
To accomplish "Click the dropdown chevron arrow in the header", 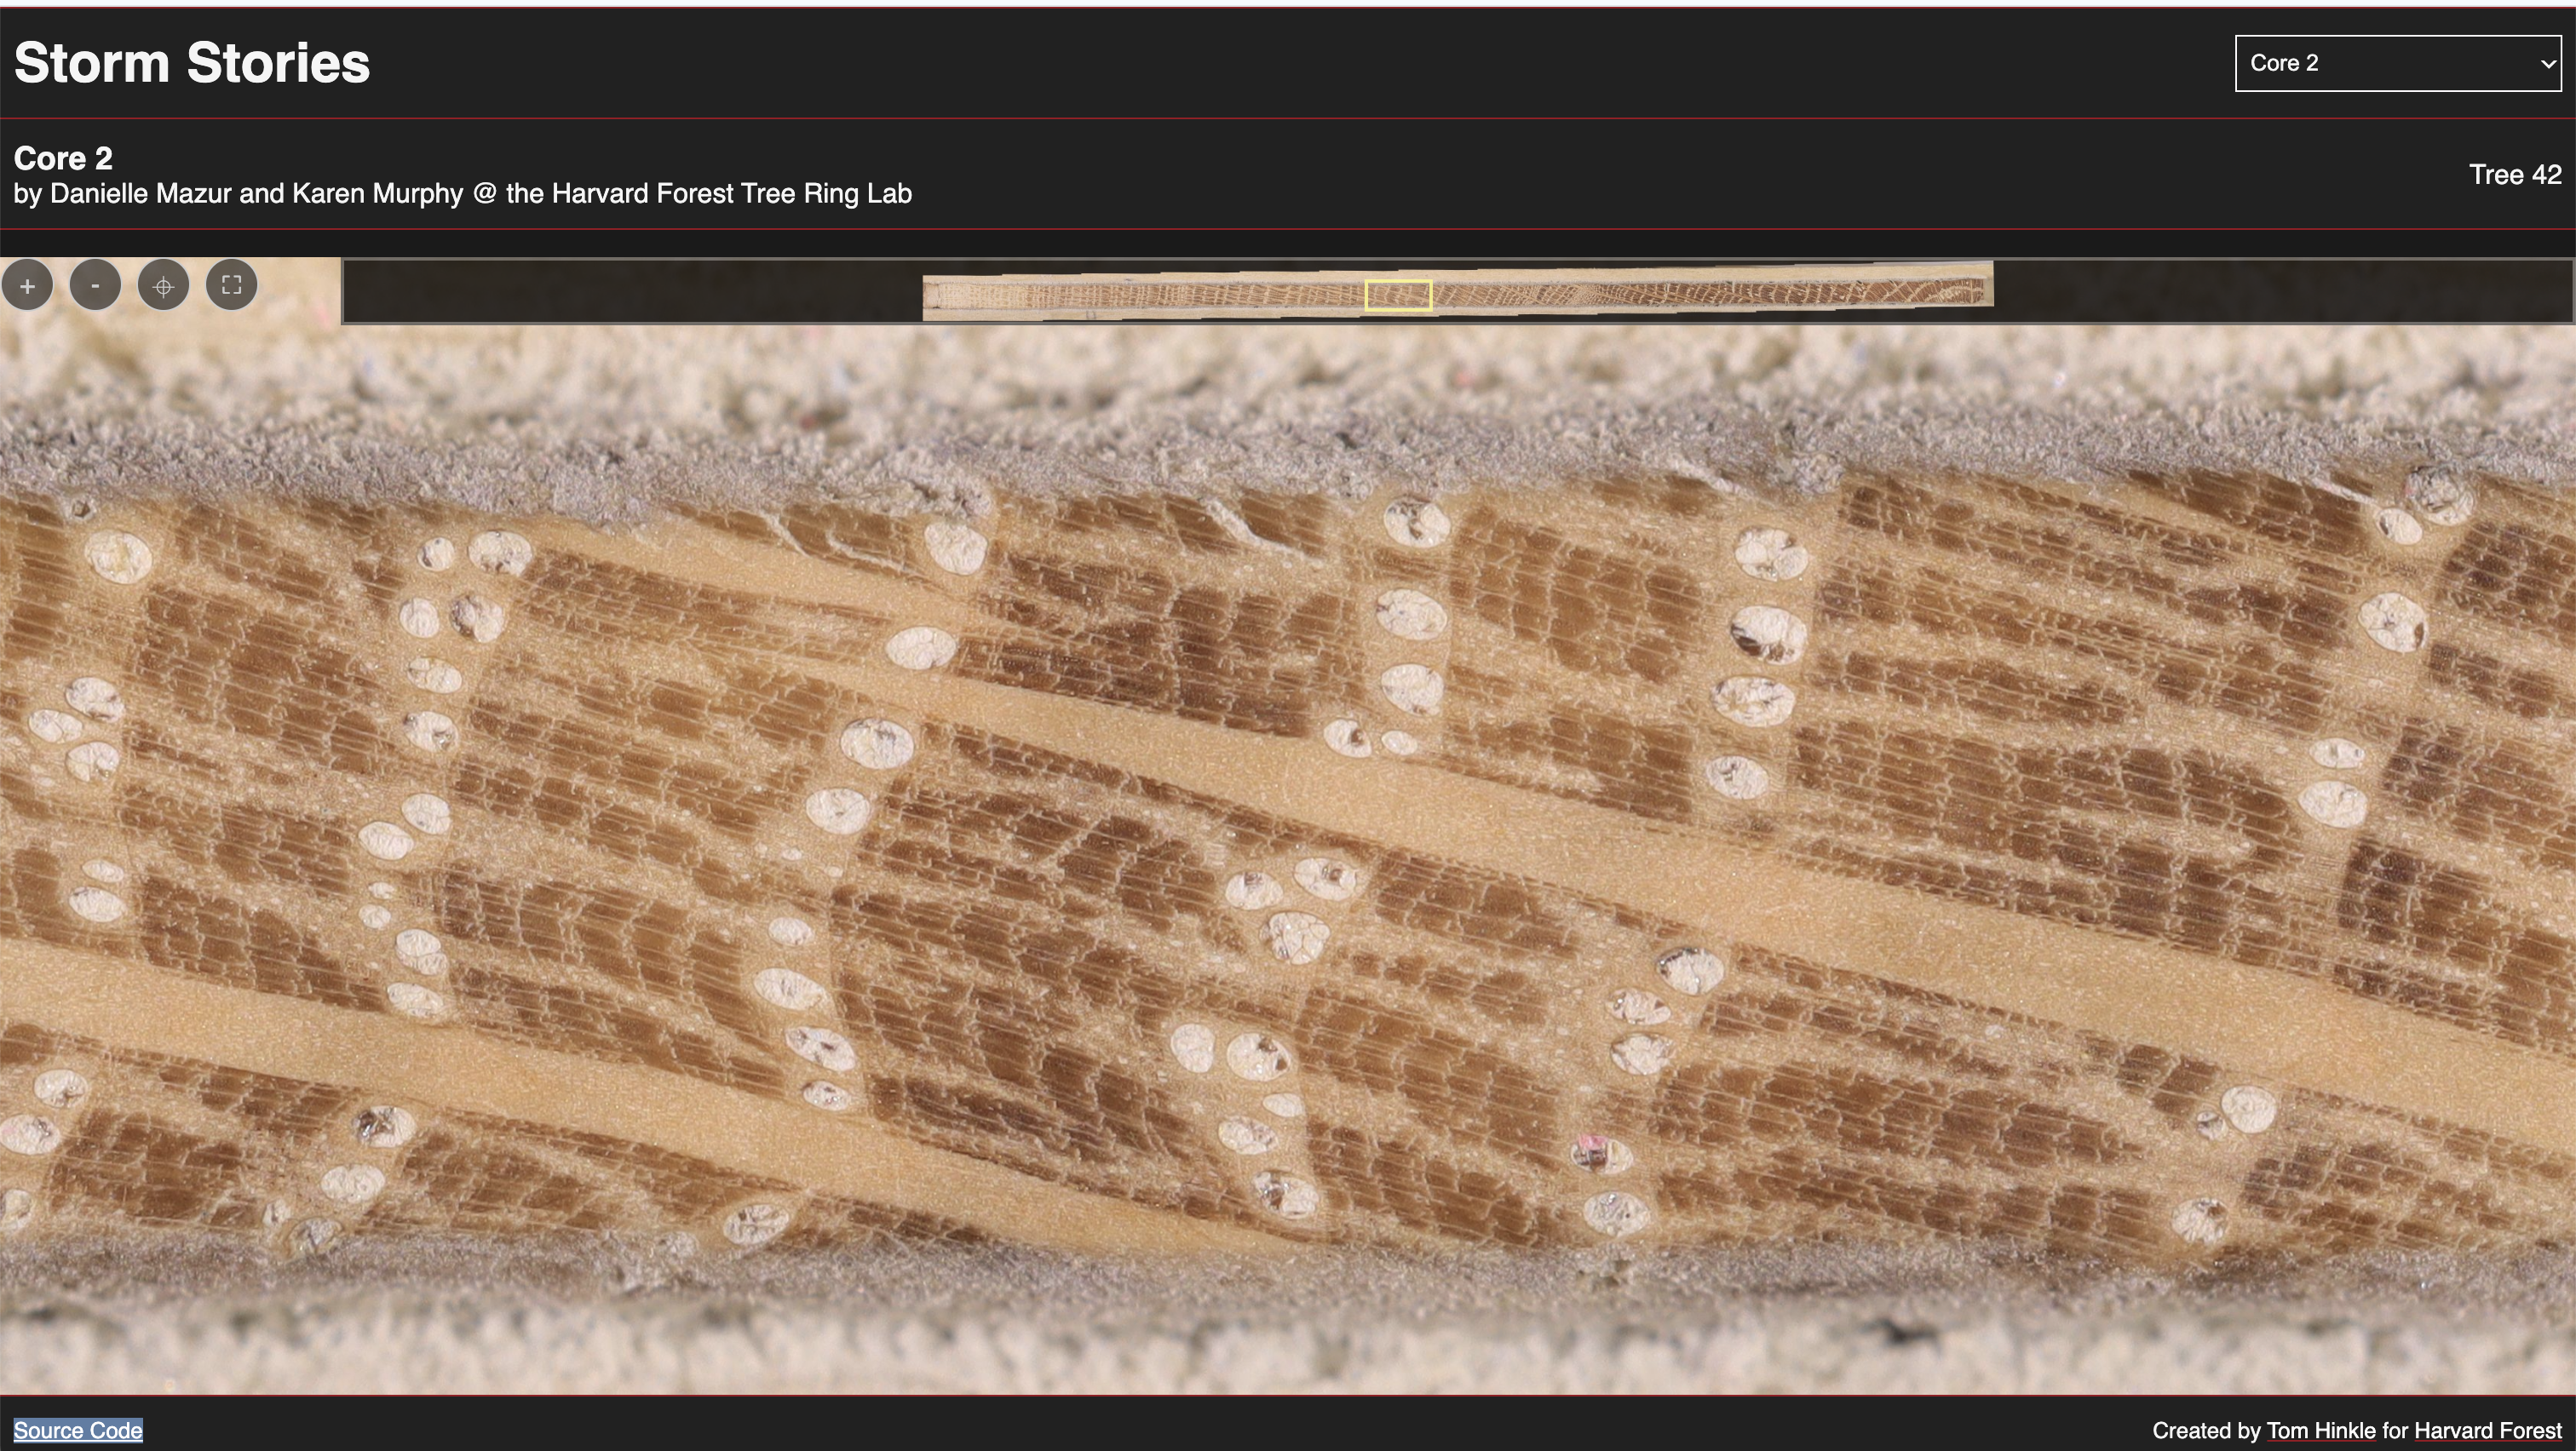I will point(2547,64).
